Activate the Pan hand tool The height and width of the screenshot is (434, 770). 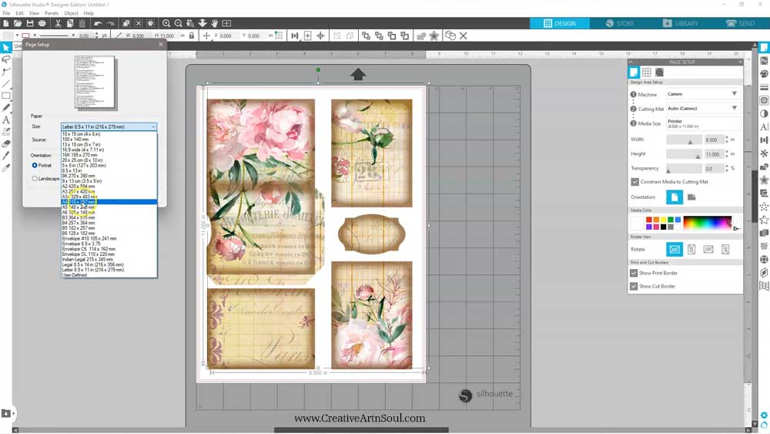point(215,23)
